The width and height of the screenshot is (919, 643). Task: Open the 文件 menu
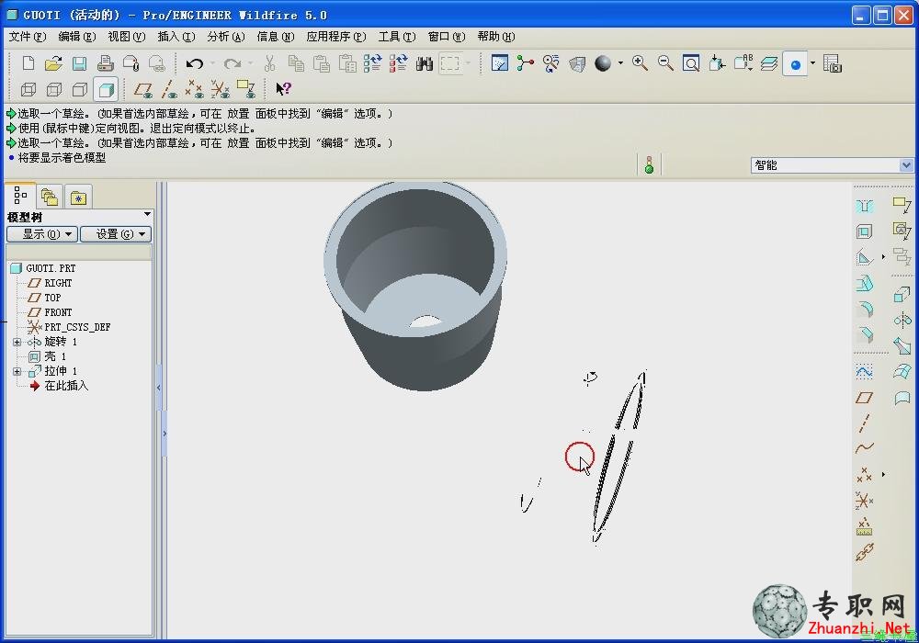[28, 37]
